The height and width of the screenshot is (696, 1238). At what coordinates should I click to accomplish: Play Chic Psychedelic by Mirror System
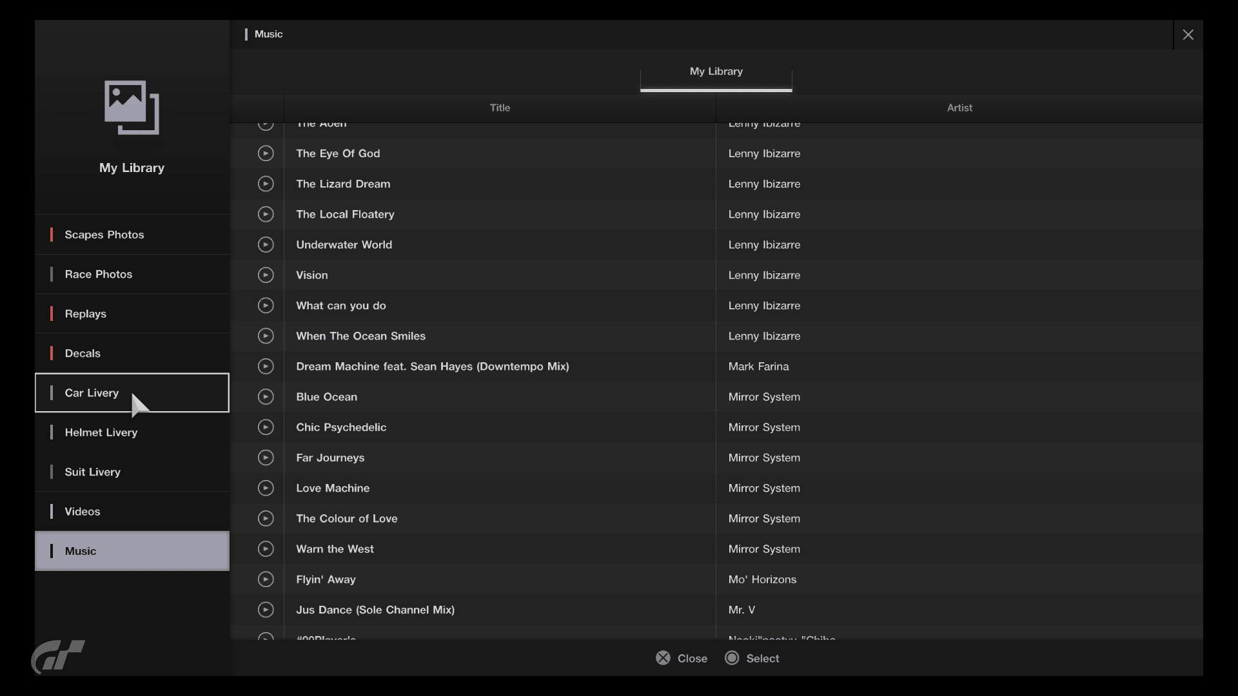point(266,427)
